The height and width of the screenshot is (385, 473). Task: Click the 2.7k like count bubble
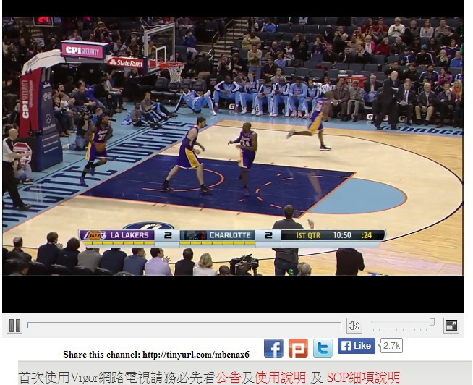click(391, 346)
